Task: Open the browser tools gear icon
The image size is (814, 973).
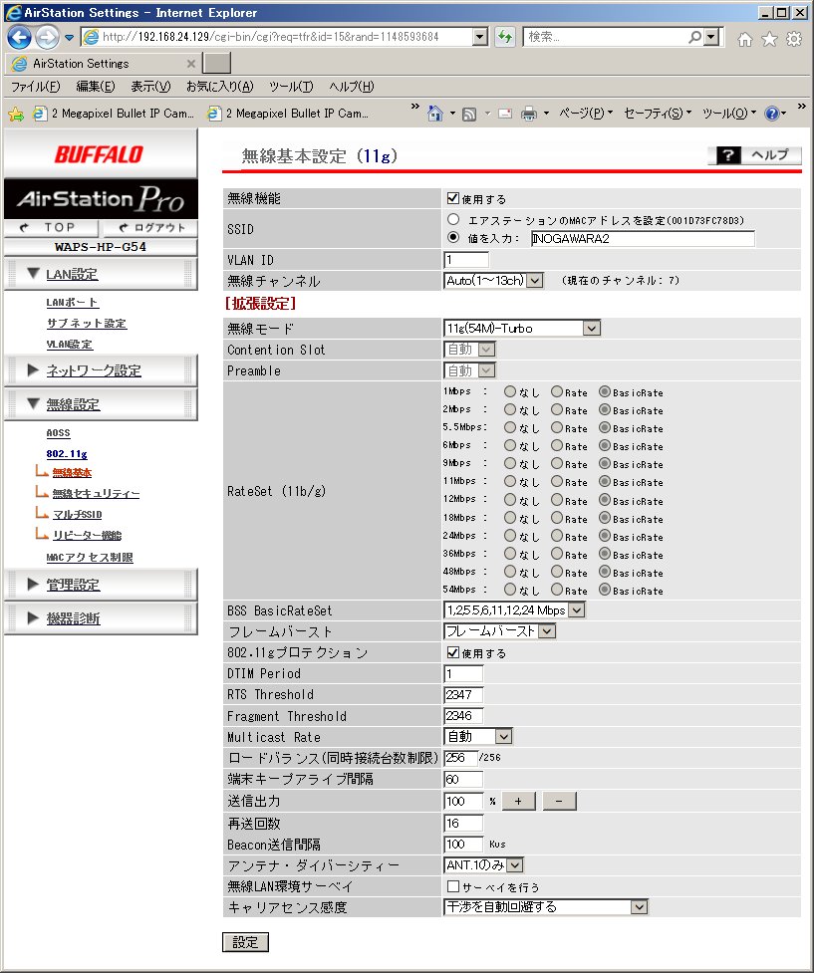Action: (x=794, y=39)
